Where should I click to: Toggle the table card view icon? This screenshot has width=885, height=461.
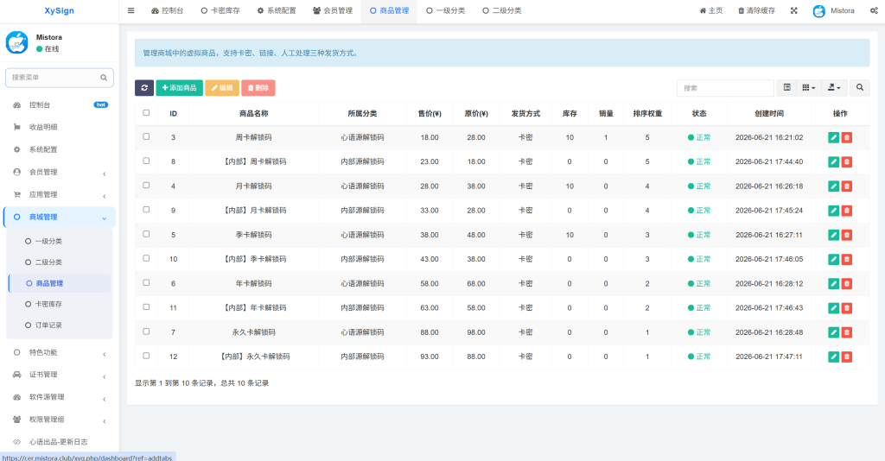click(x=786, y=87)
